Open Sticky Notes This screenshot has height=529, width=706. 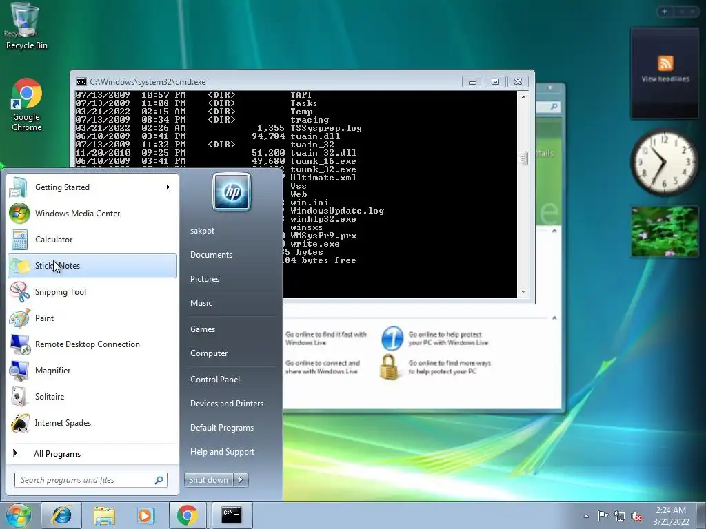(x=92, y=265)
